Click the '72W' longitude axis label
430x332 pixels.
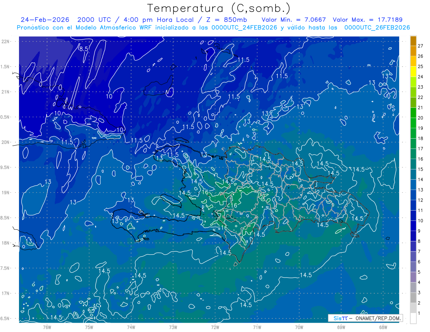(x=215, y=327)
